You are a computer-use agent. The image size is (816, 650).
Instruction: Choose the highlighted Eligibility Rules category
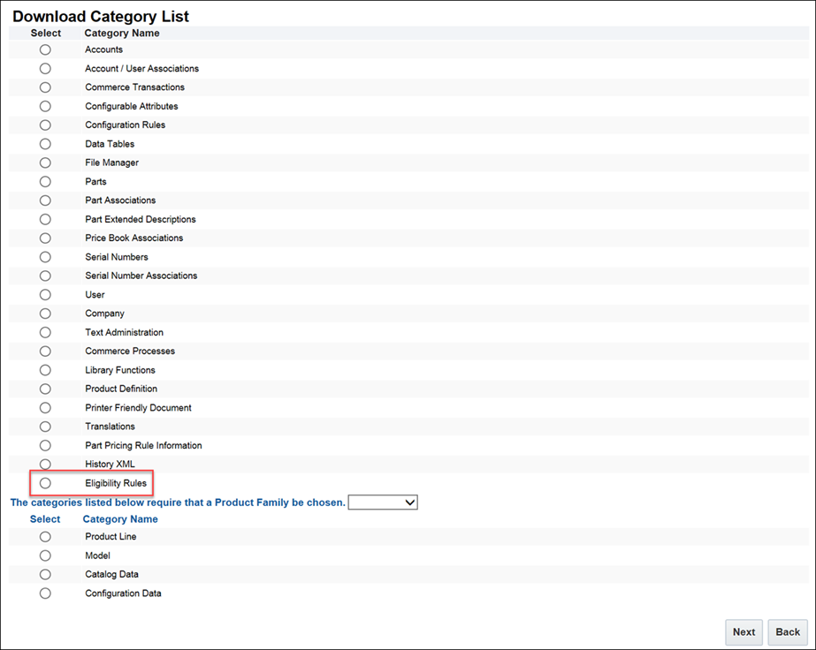45,483
